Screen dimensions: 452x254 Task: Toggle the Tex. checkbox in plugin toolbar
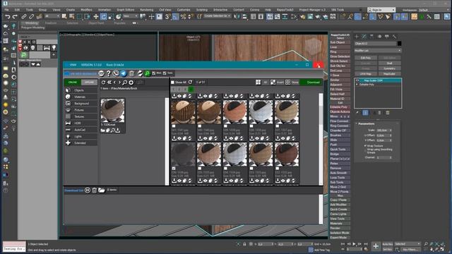point(165,73)
